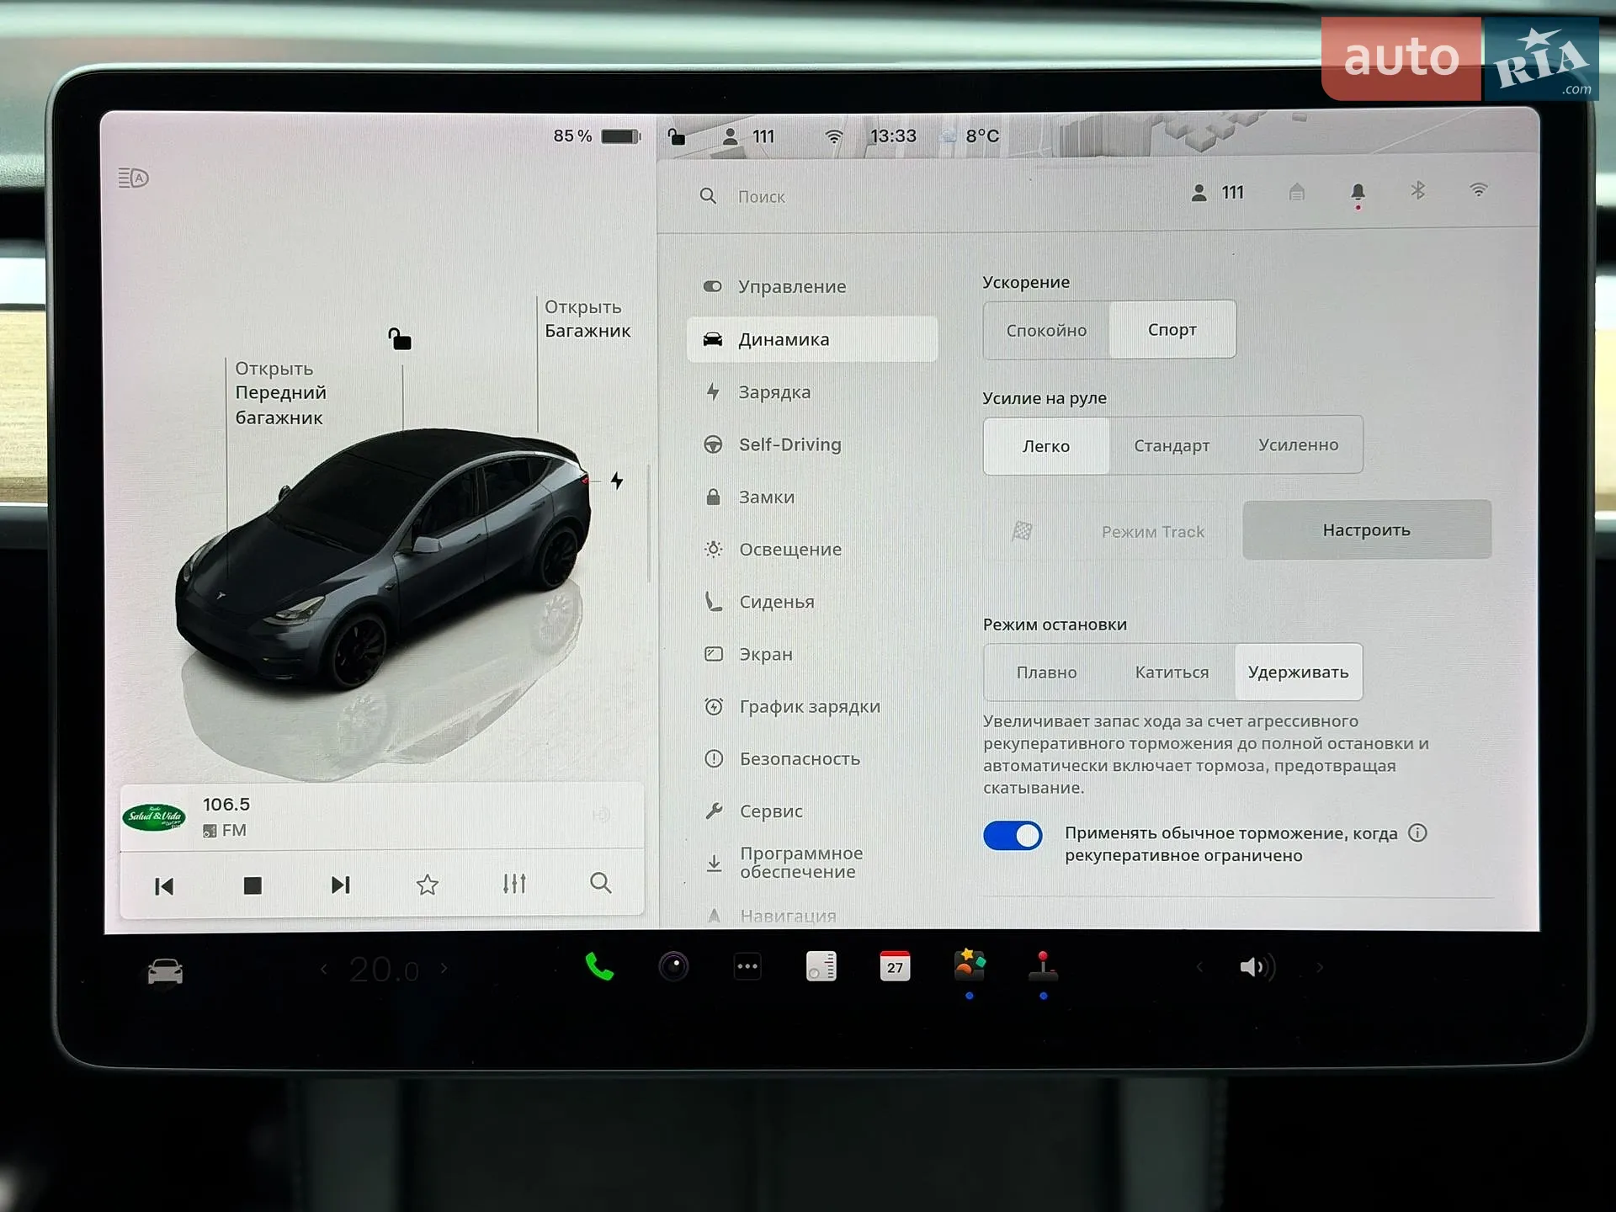The width and height of the screenshot is (1616, 1212).
Task: Open the Динамика settings menu
Action: click(x=812, y=339)
